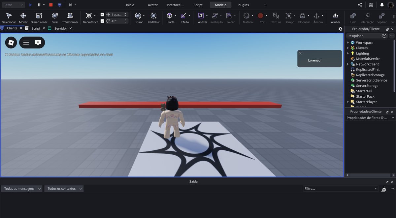This screenshot has width=396, height=218.
Task: Close the Cliente tab
Action: coord(21,28)
